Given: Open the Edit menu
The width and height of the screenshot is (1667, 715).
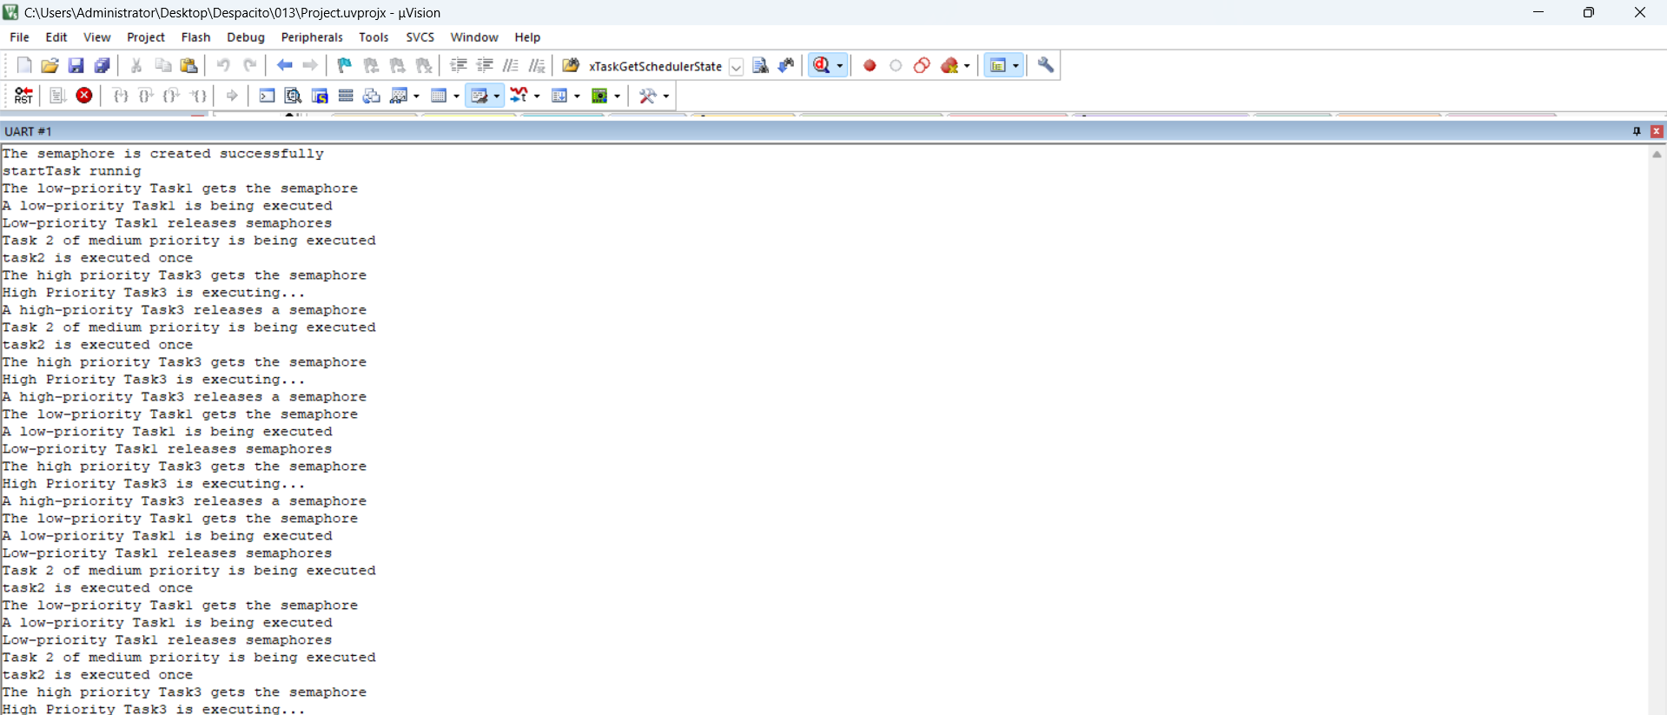Looking at the screenshot, I should [56, 37].
